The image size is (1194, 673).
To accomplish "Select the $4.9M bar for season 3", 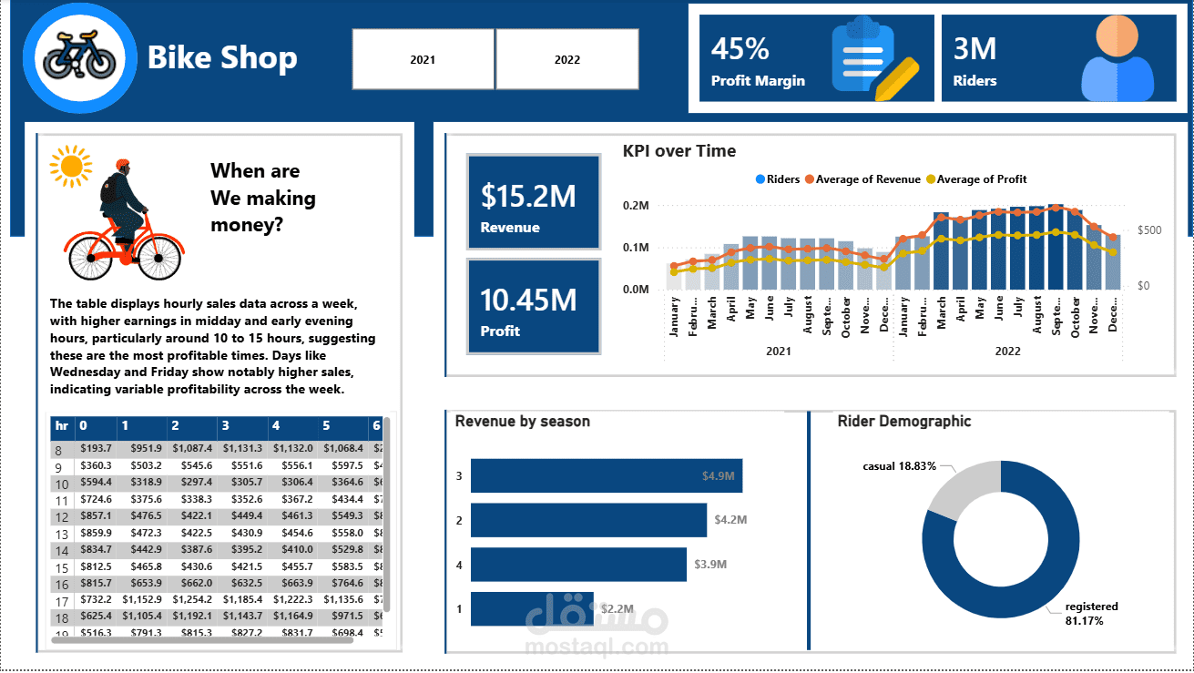I will [605, 475].
